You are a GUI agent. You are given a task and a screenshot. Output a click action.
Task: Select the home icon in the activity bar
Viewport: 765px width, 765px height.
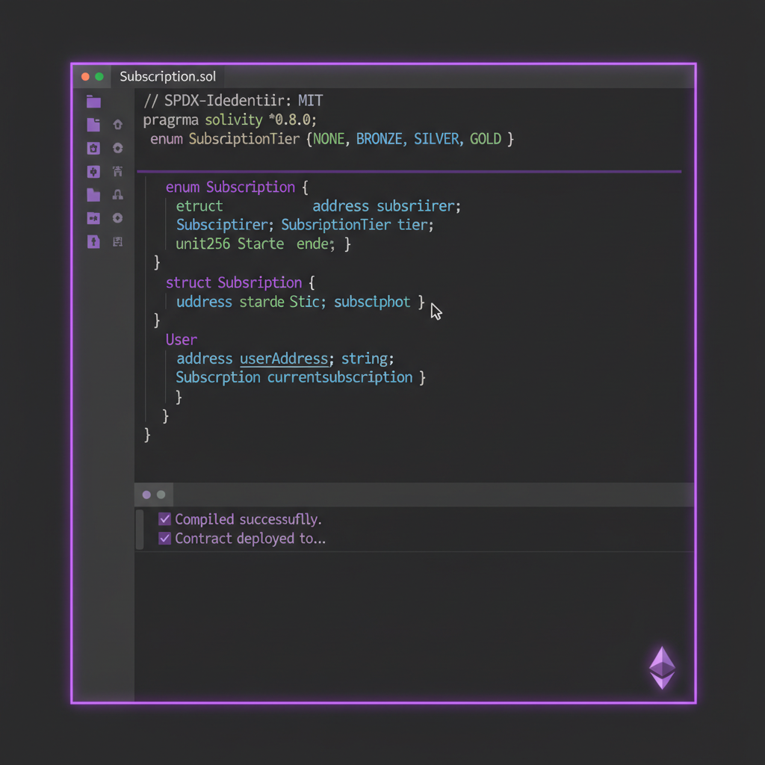[117, 125]
